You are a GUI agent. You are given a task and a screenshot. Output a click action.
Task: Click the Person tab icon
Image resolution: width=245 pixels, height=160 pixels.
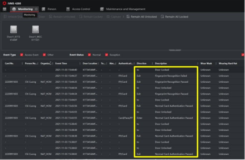click(x=44, y=9)
